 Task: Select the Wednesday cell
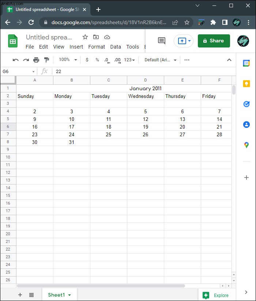point(145,96)
